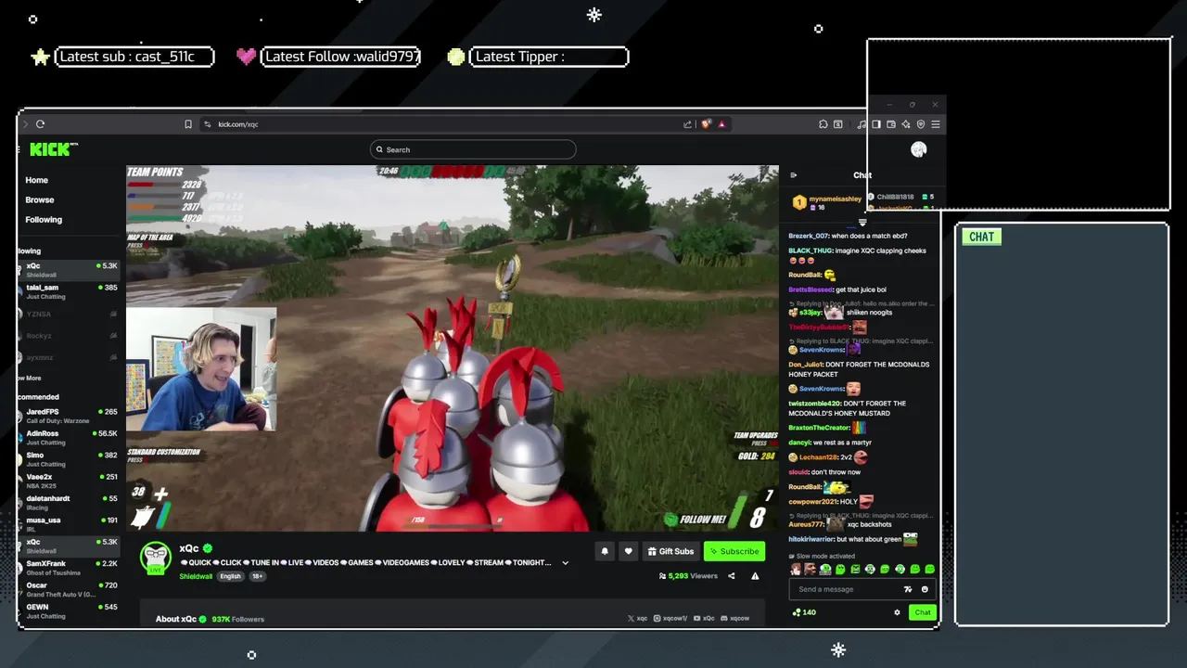This screenshot has height=668, width=1187.
Task: Open the Brave shields lion icon
Action: 707,124
